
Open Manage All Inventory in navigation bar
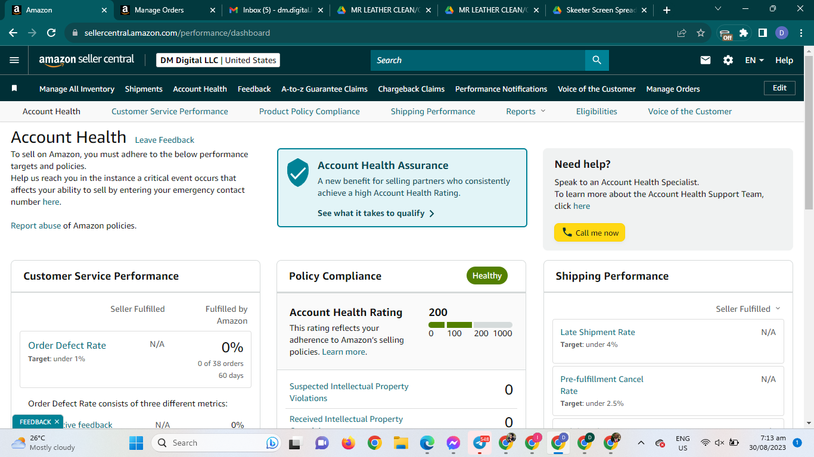click(77, 89)
